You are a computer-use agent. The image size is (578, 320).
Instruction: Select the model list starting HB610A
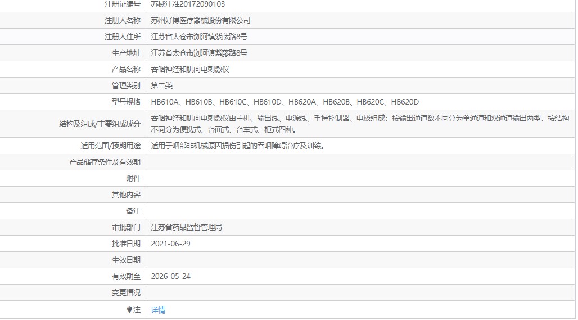(285, 102)
